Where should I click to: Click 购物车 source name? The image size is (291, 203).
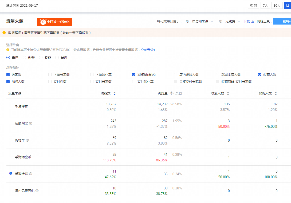pos(20,140)
